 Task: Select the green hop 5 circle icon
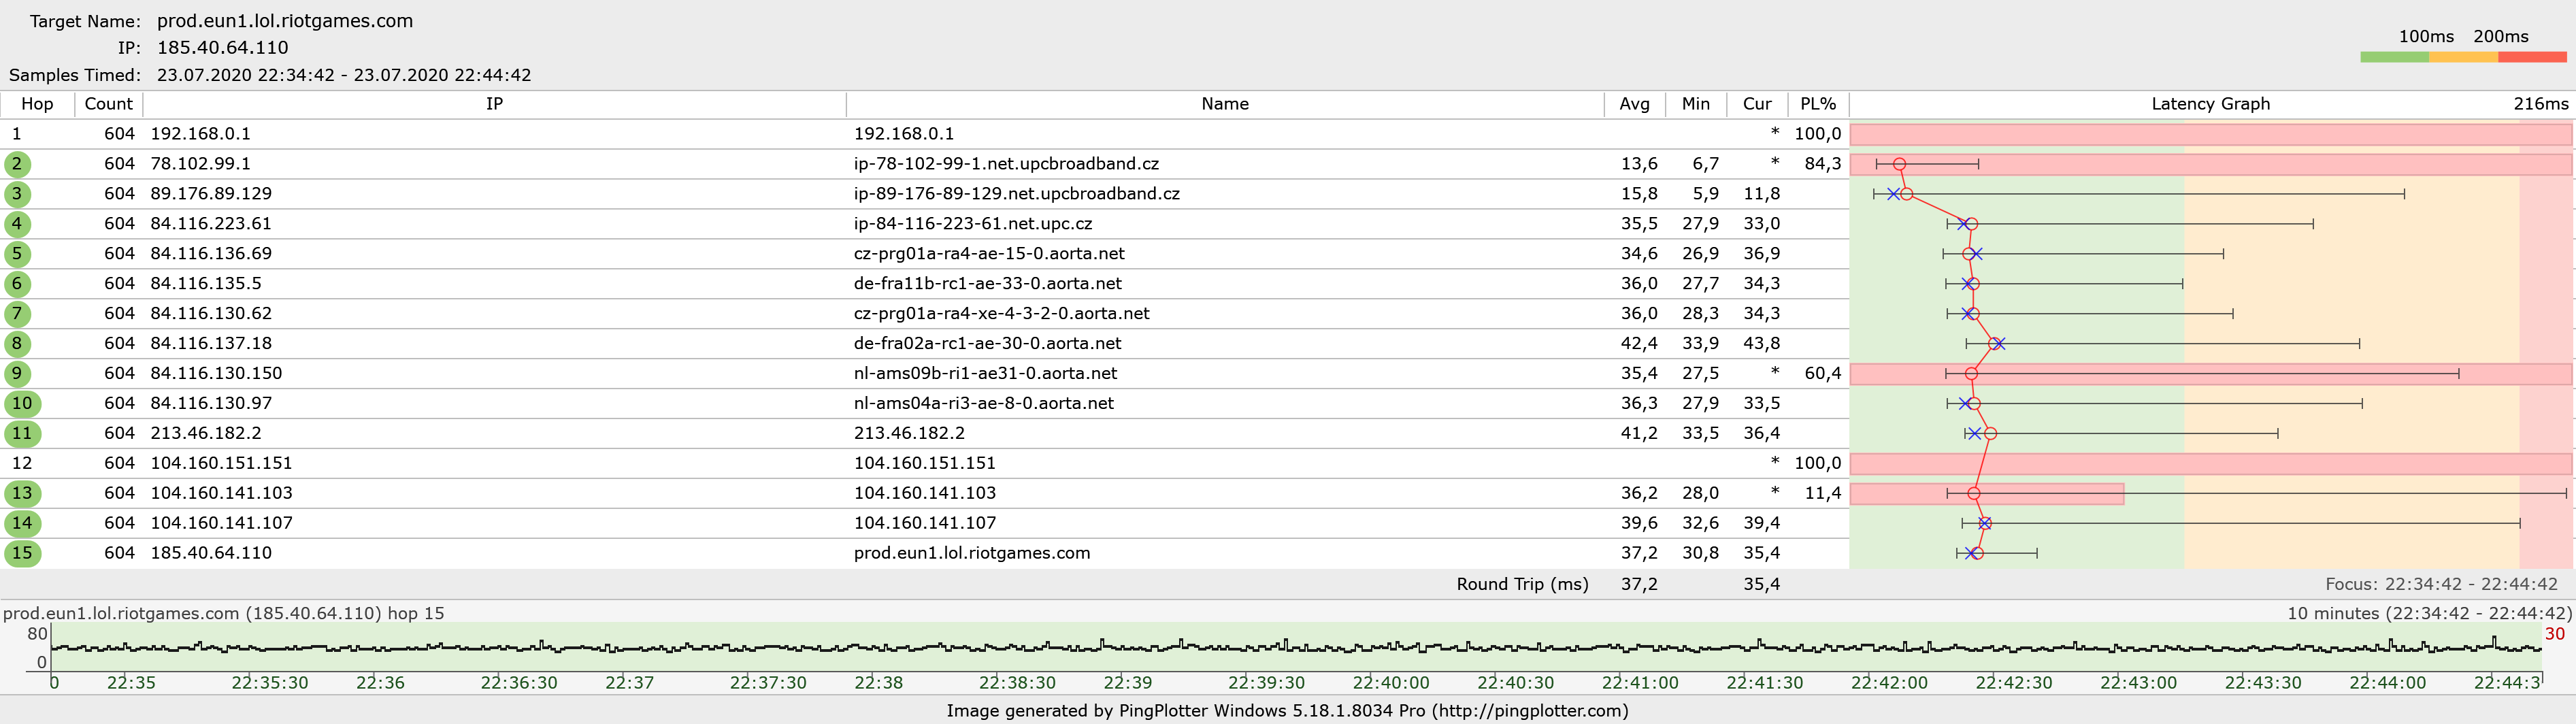17,254
